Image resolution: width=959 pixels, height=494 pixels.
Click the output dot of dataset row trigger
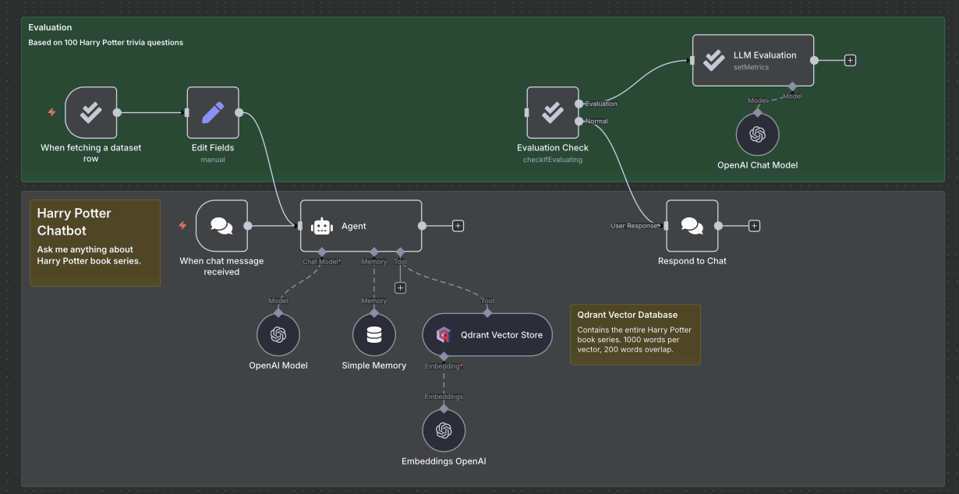coord(117,112)
